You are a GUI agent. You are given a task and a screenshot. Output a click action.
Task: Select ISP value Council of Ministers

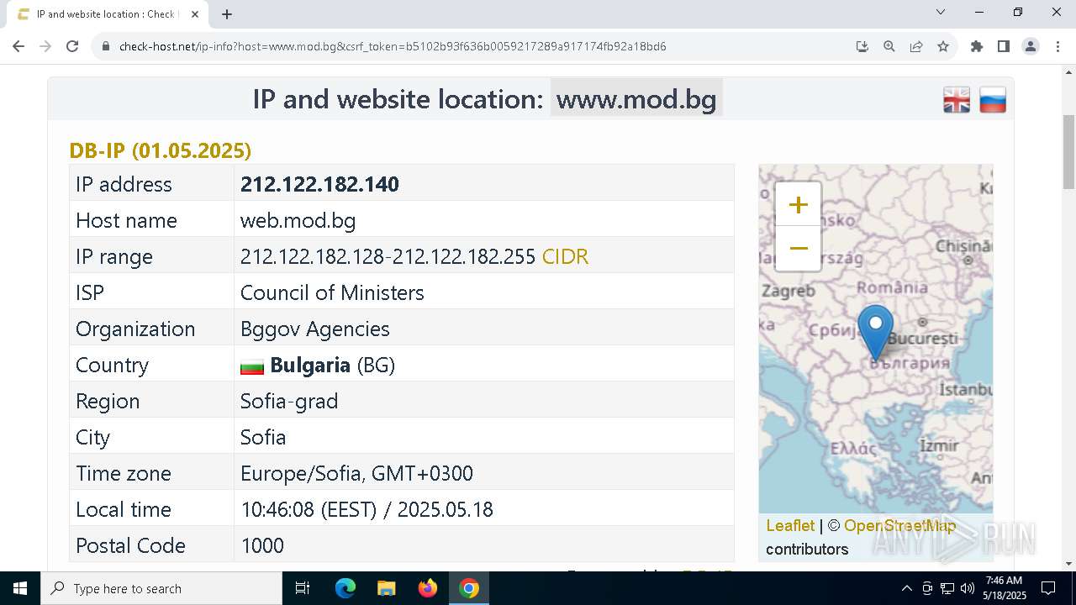click(332, 292)
